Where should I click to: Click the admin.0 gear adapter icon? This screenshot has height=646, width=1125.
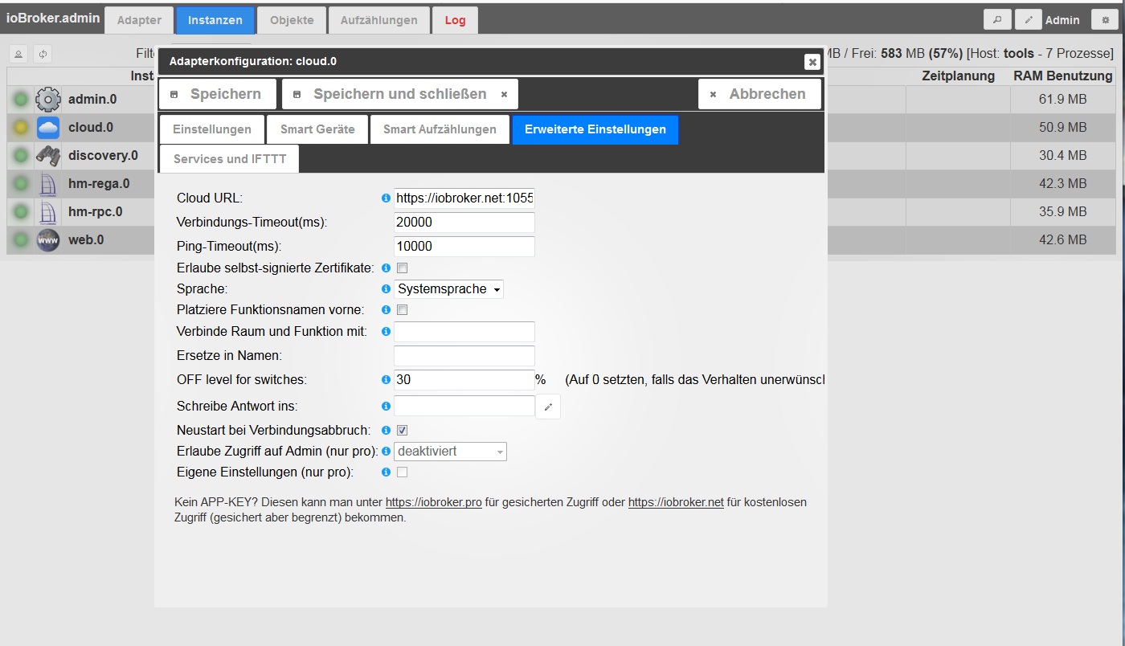pyautogui.click(x=48, y=100)
